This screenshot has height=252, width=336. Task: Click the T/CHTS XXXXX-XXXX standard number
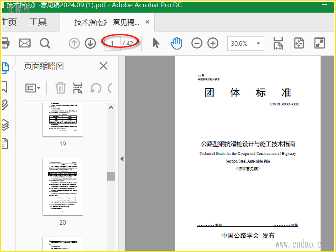tap(284, 104)
